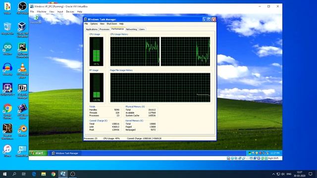
Task: Open VLC media player shortcut
Action: pos(22,71)
